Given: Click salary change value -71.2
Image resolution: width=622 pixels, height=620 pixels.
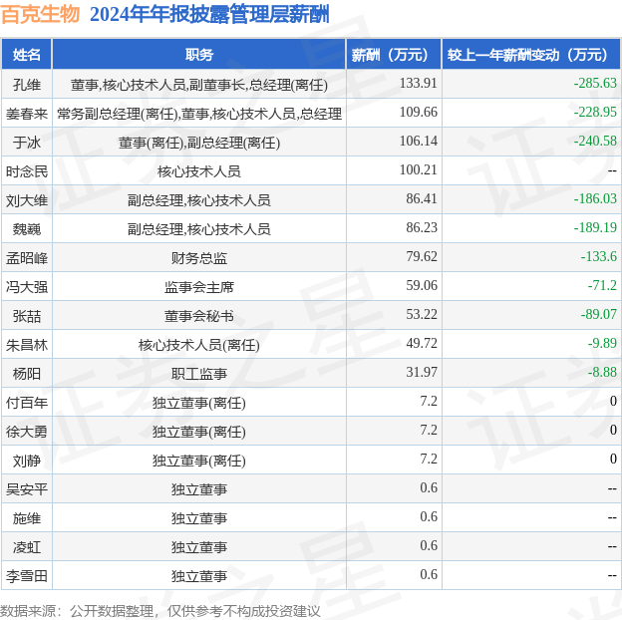Looking at the screenshot, I should coord(602,286).
